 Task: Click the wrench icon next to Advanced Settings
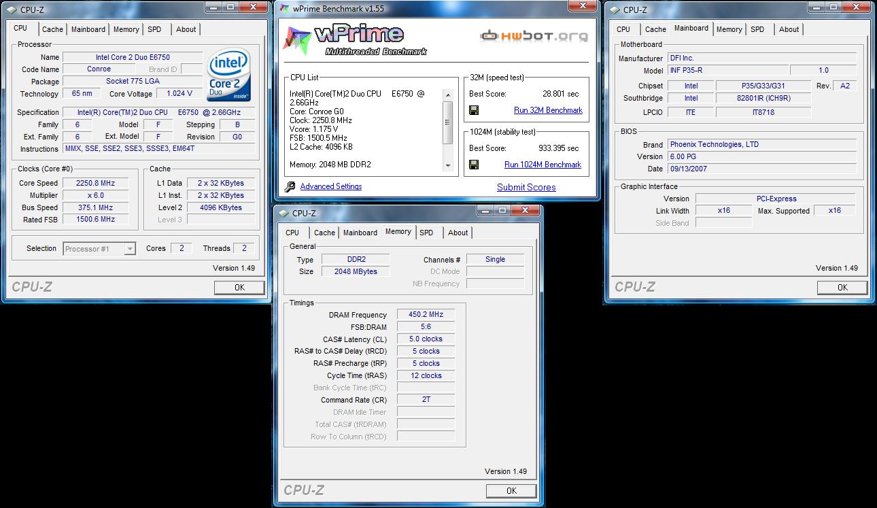pyautogui.click(x=290, y=186)
